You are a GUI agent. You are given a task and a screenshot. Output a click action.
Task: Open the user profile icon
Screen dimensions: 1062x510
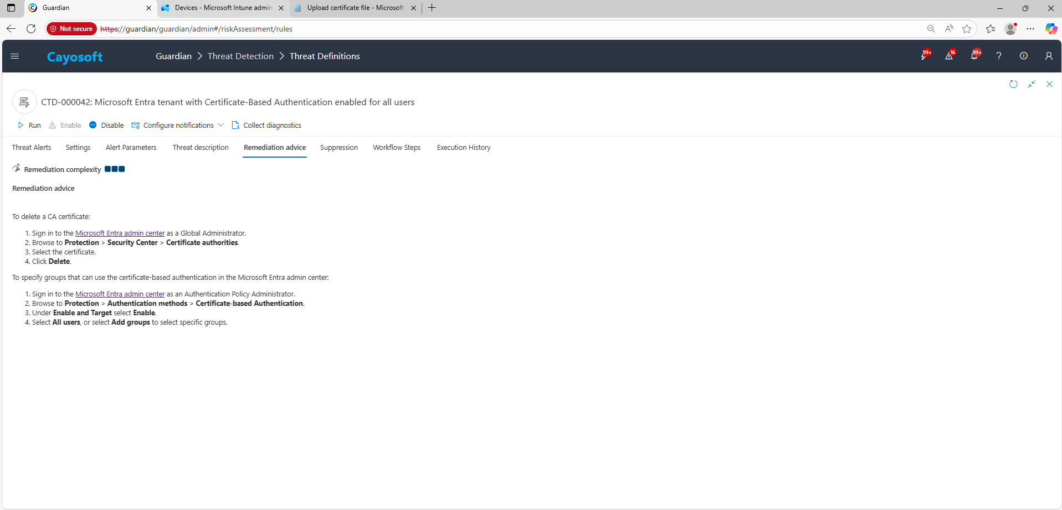point(1048,56)
